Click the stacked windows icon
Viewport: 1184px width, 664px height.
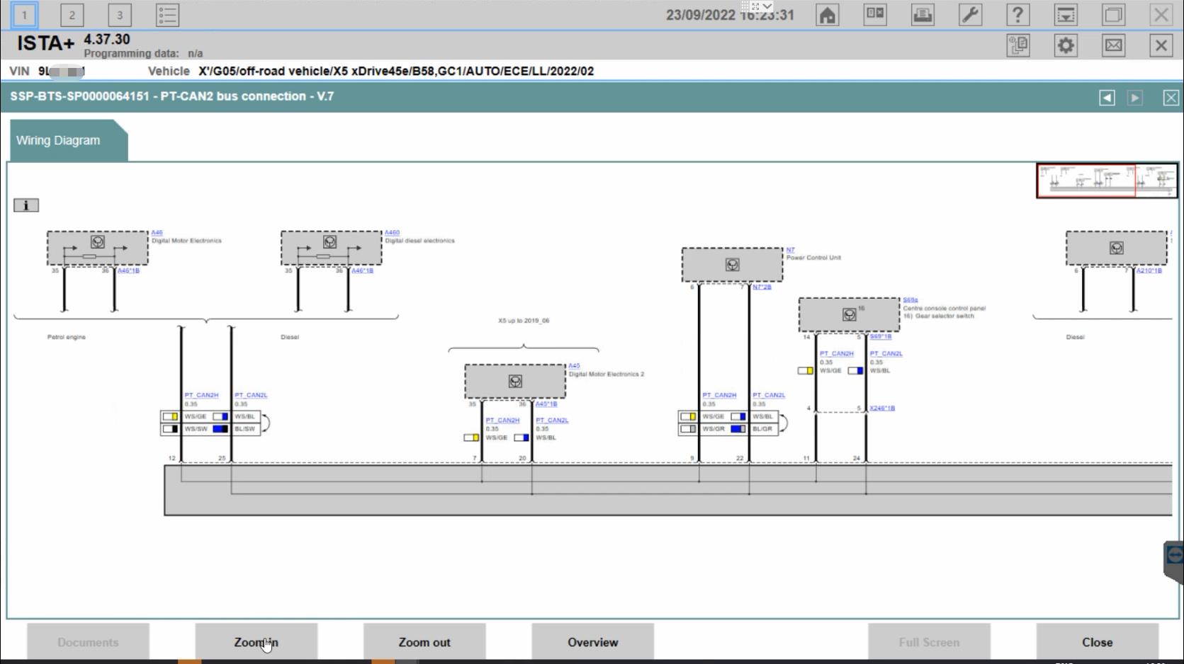(x=1113, y=15)
